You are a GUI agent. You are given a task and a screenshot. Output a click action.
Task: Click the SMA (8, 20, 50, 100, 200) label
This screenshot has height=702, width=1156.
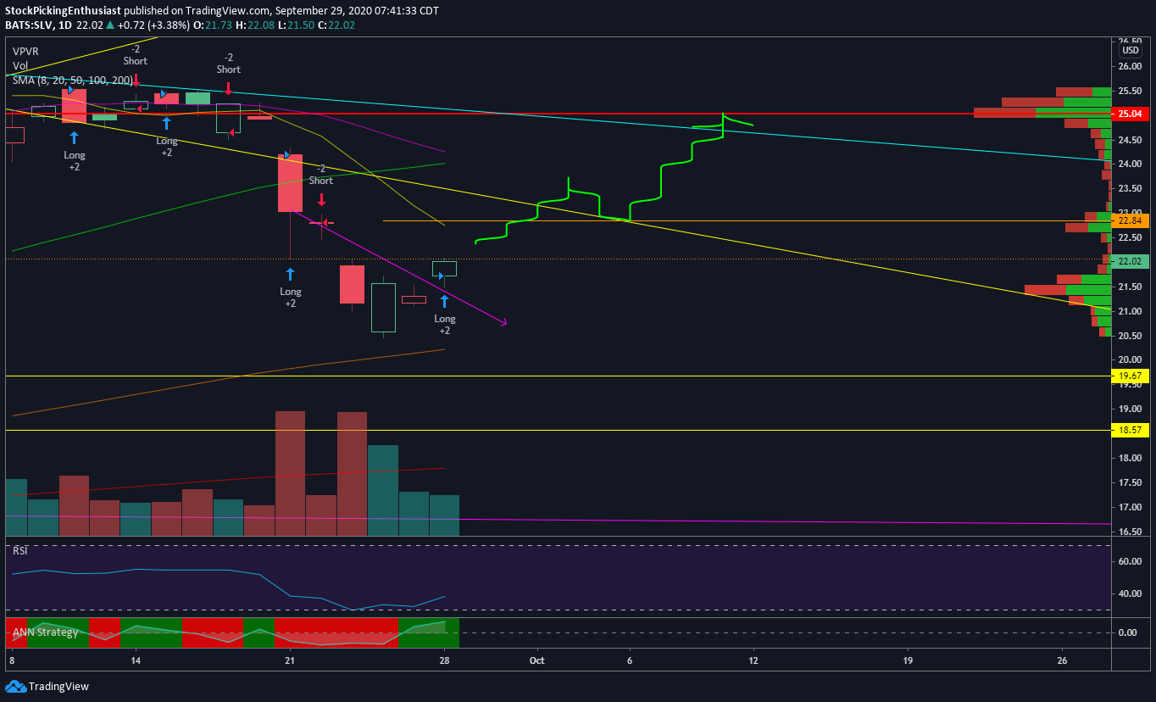72,80
